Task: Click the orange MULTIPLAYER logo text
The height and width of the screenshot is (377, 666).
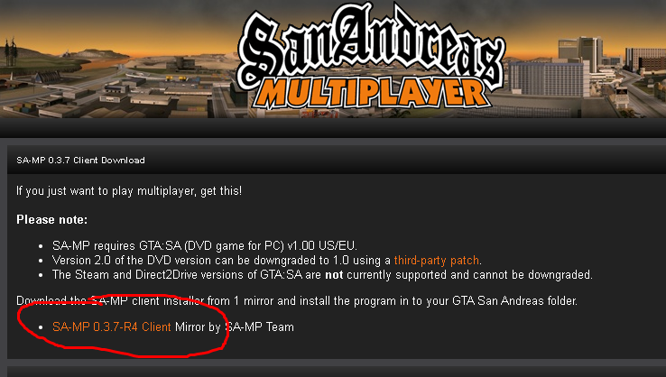Action: click(371, 94)
